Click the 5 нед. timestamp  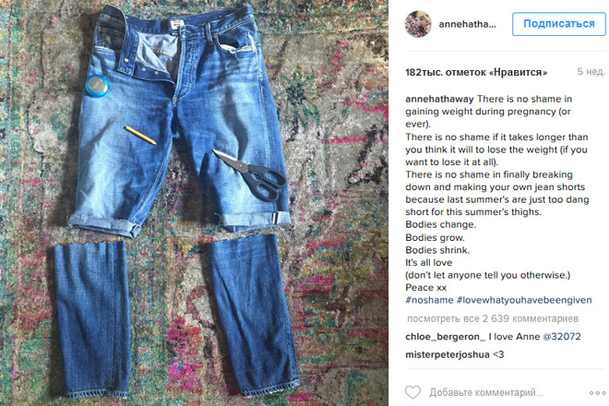[x=591, y=71]
